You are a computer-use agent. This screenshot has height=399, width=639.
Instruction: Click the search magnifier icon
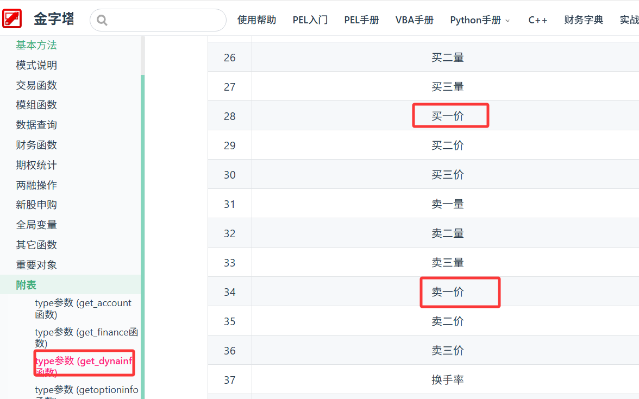coord(102,21)
